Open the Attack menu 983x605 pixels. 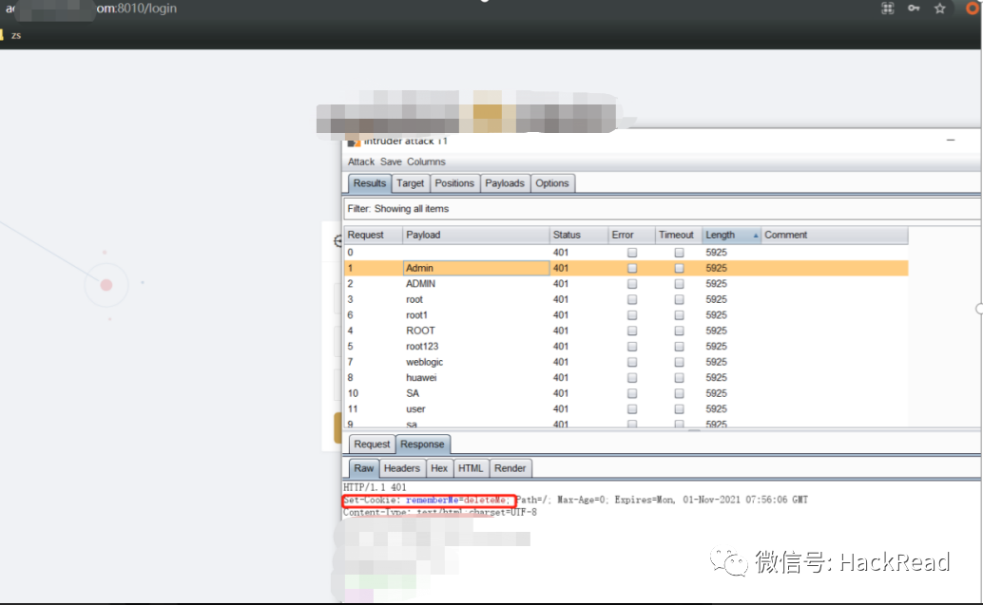click(361, 162)
